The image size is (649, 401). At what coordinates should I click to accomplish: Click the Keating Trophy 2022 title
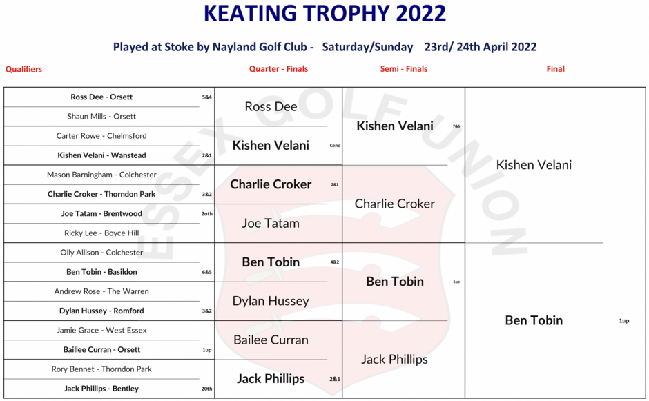pyautogui.click(x=324, y=14)
